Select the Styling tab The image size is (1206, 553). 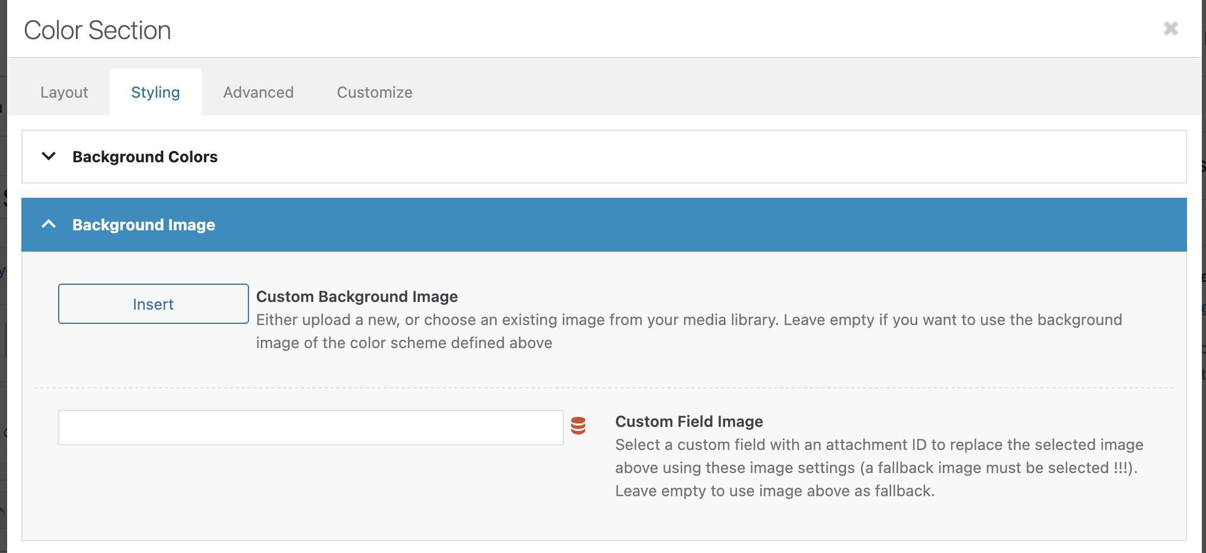pos(155,92)
